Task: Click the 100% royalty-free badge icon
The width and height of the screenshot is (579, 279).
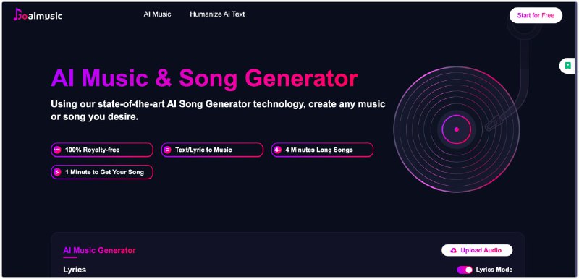Action: coord(57,150)
